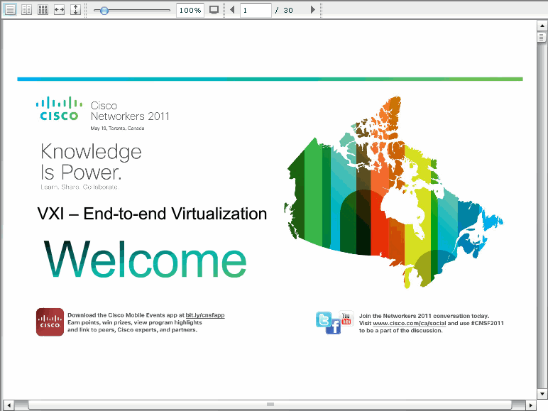
Task: Click the 'Welcome' heading text
Action: 145,259
